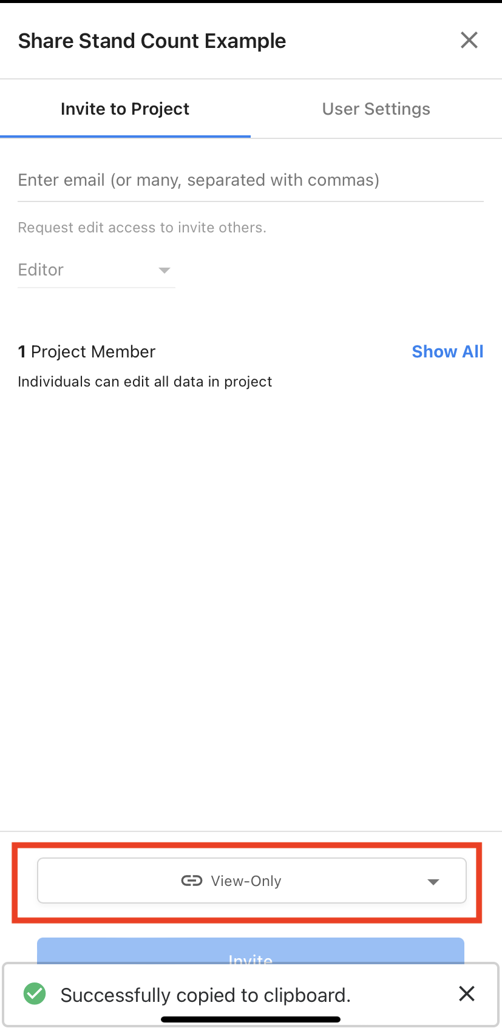
Task: Click the green success checkmark icon
Action: coord(35,994)
